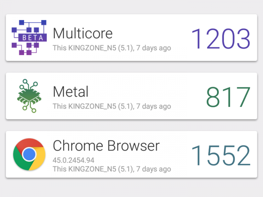Screen dimensions: 263x197
Task: Tap the Multicore score 1203
Action: point(221,39)
